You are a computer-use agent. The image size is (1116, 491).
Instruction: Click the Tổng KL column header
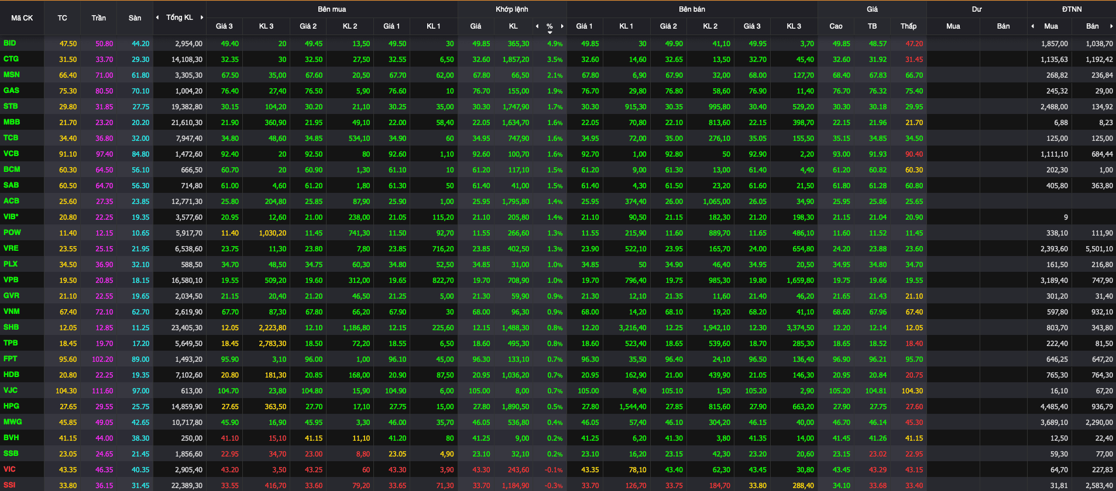179,18
